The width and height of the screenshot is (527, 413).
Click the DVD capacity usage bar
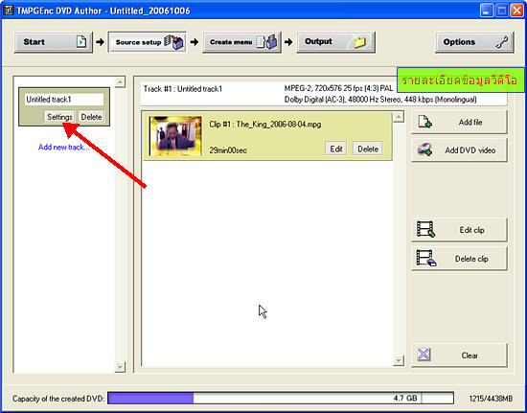point(281,399)
